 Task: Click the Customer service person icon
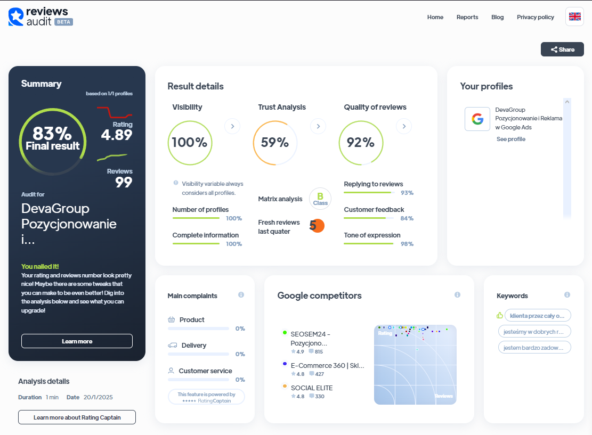(171, 371)
